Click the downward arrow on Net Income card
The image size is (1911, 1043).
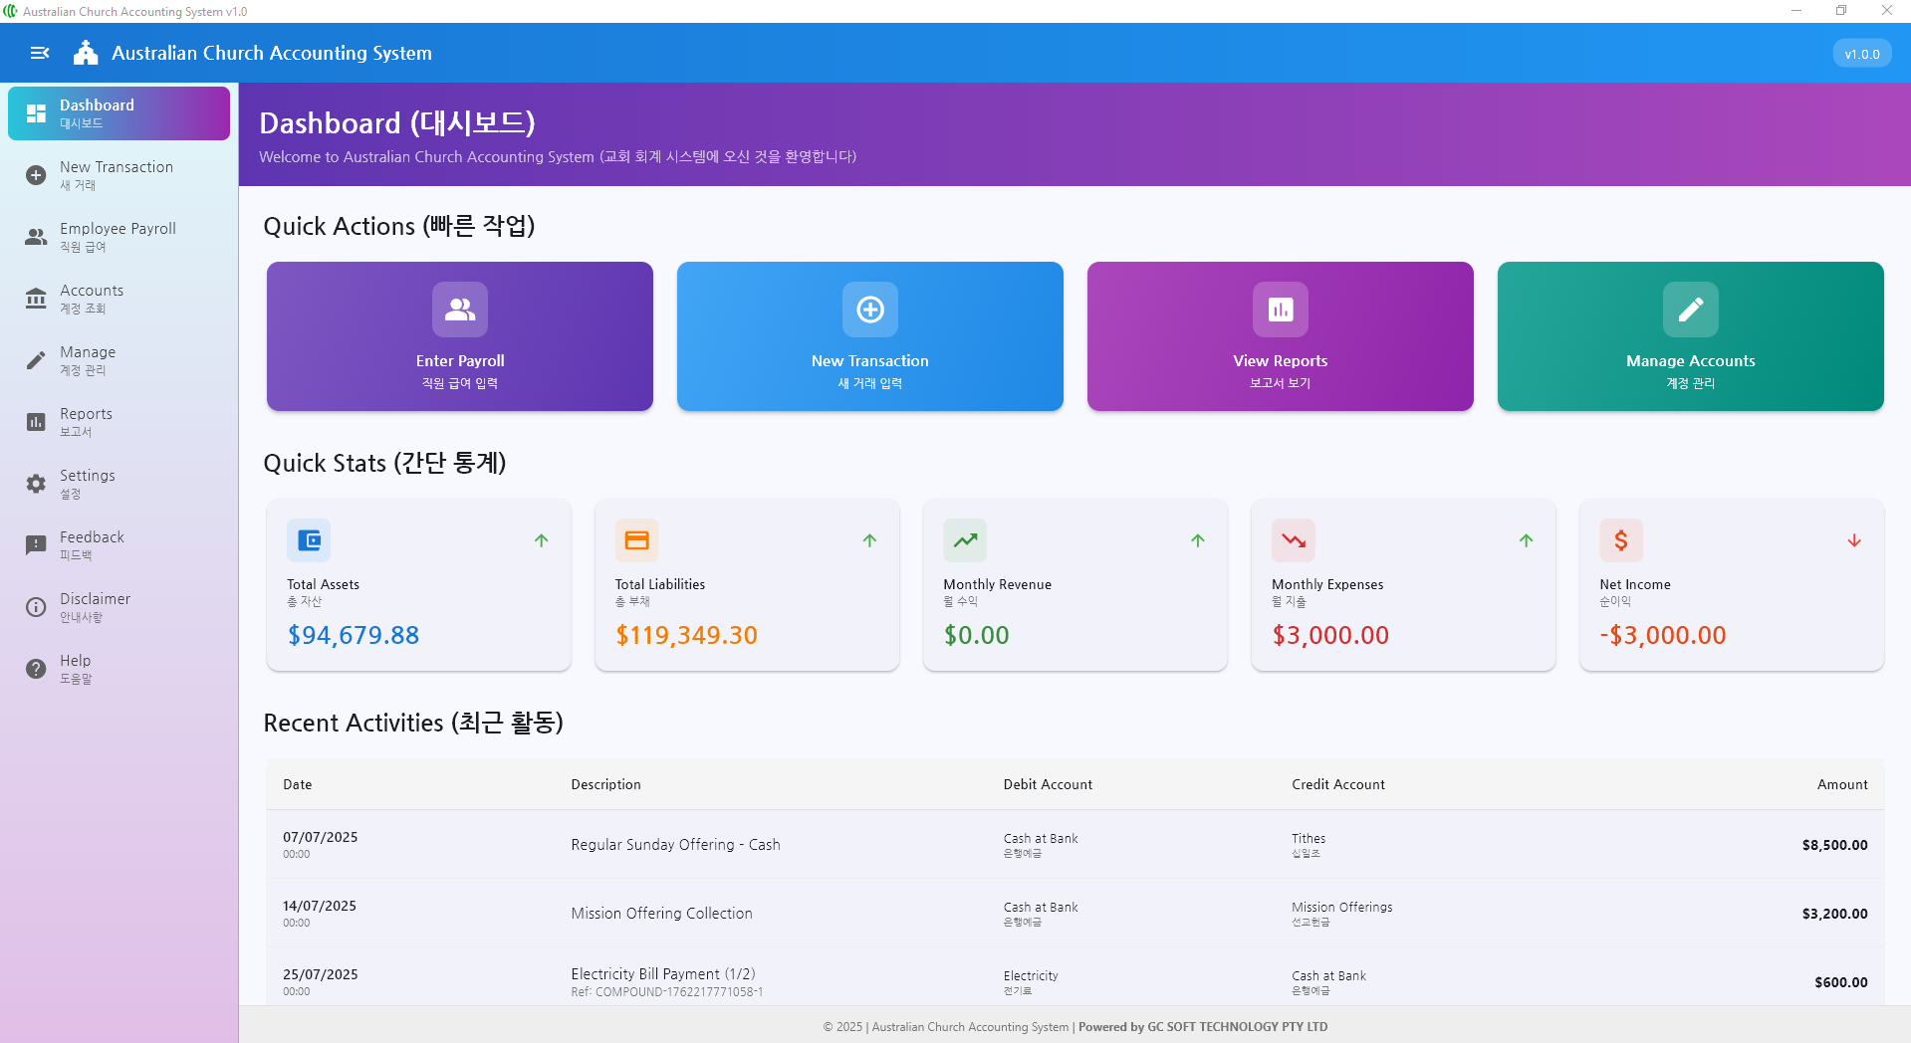coord(1854,540)
